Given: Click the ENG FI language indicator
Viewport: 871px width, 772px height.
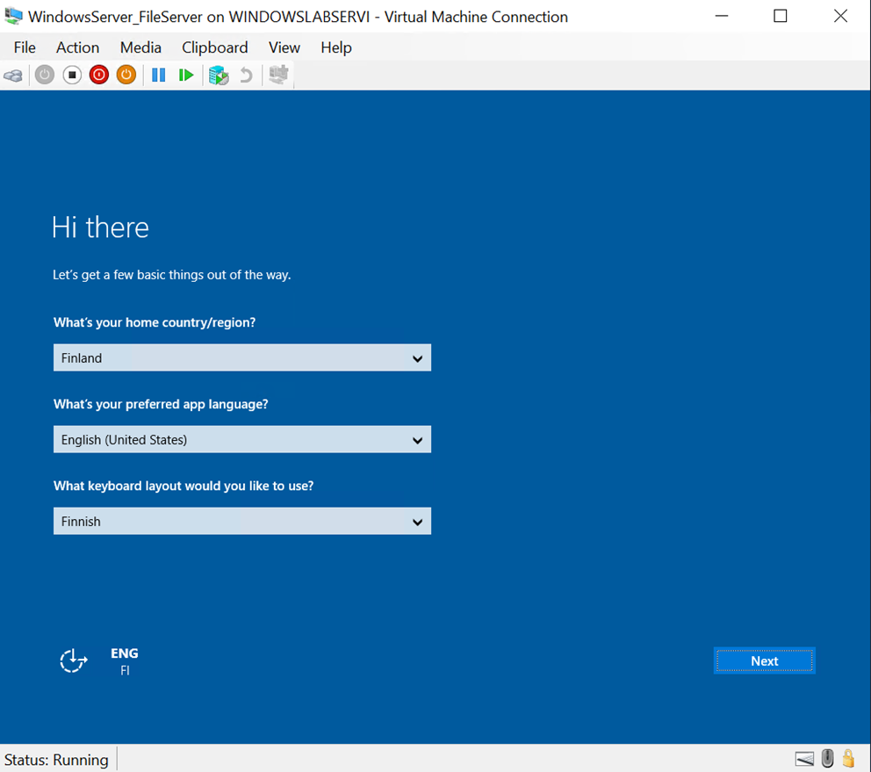Looking at the screenshot, I should click(124, 660).
